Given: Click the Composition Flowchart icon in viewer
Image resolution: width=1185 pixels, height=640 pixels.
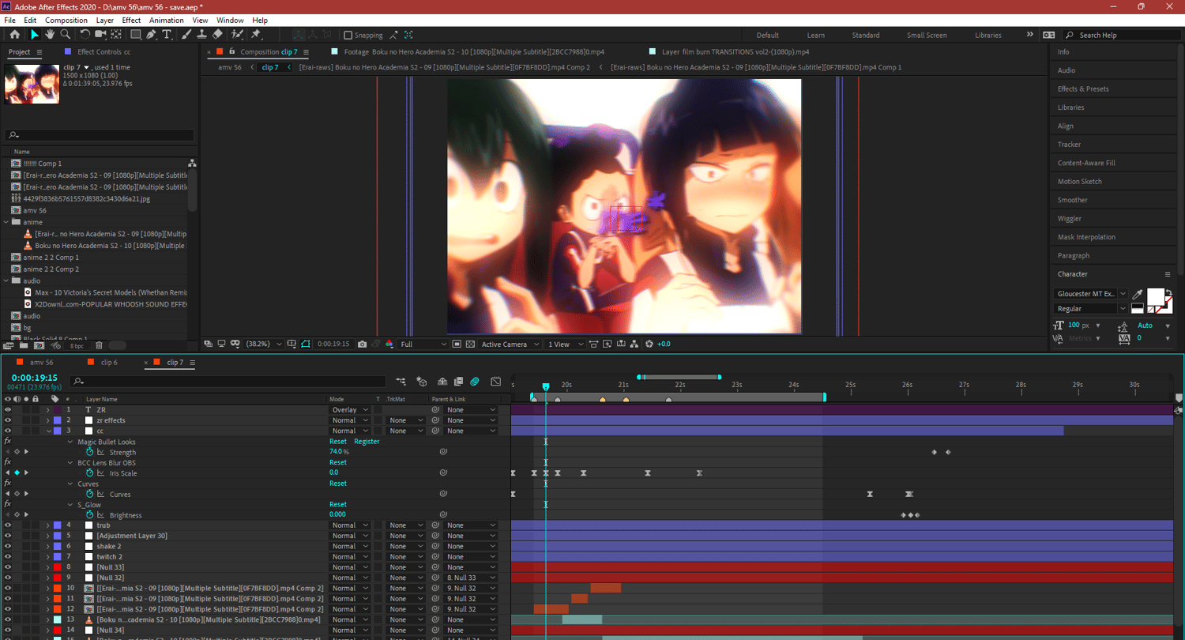Looking at the screenshot, I should click(x=635, y=344).
